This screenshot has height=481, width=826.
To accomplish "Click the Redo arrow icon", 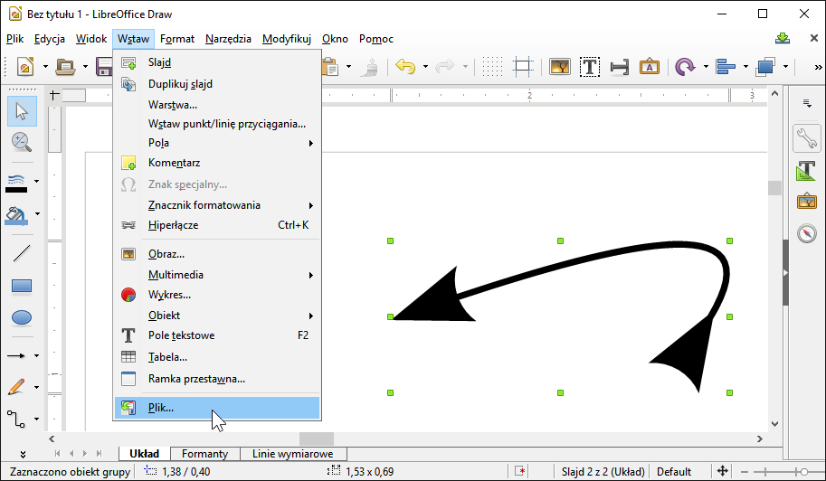I will click(445, 67).
